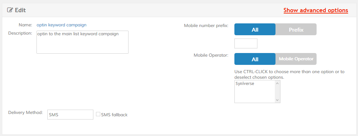358x136 pixels.
Task: Enable the SMS fallback checkbox
Action: pyautogui.click(x=98, y=114)
